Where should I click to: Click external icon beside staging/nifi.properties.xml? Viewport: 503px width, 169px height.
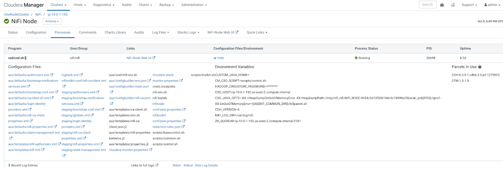point(101,144)
